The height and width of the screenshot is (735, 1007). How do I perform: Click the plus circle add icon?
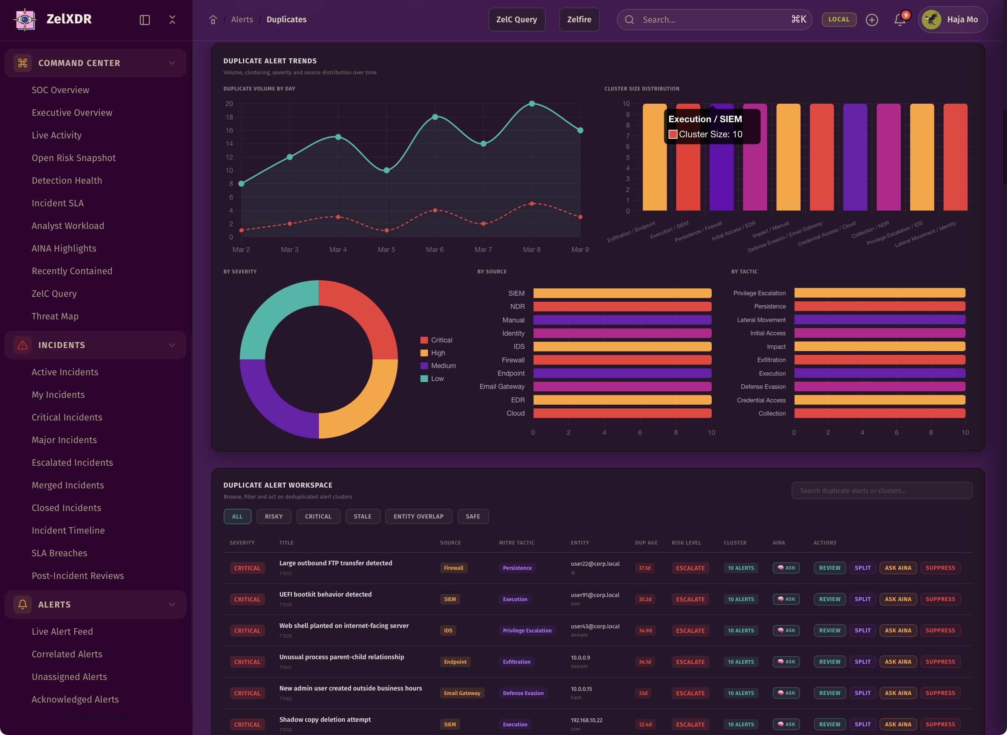[x=872, y=20]
